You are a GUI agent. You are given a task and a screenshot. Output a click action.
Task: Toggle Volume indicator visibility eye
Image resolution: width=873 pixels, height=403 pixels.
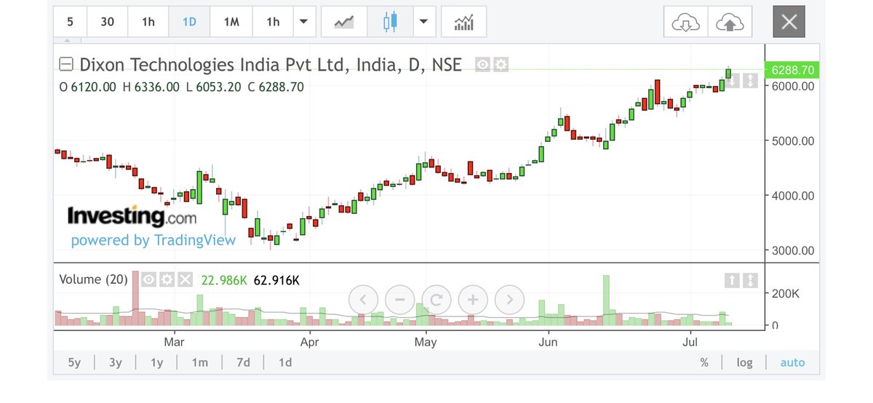tap(148, 279)
